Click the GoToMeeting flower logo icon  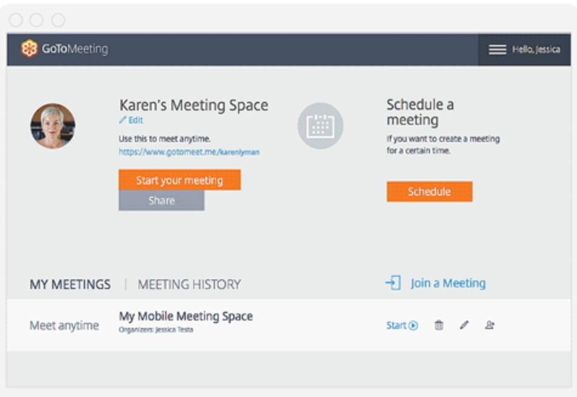click(x=29, y=49)
